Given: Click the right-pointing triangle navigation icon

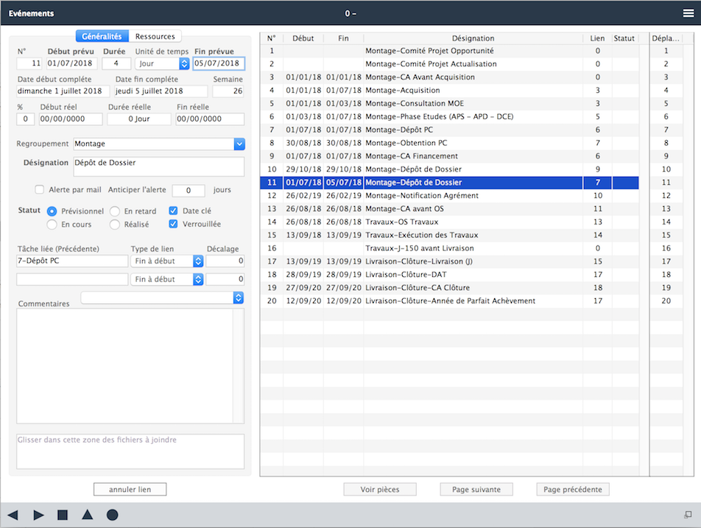Looking at the screenshot, I should (x=38, y=515).
